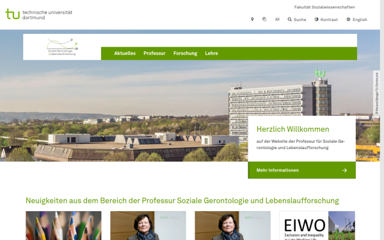Click the Kontrast half-circle icon

pyautogui.click(x=317, y=19)
